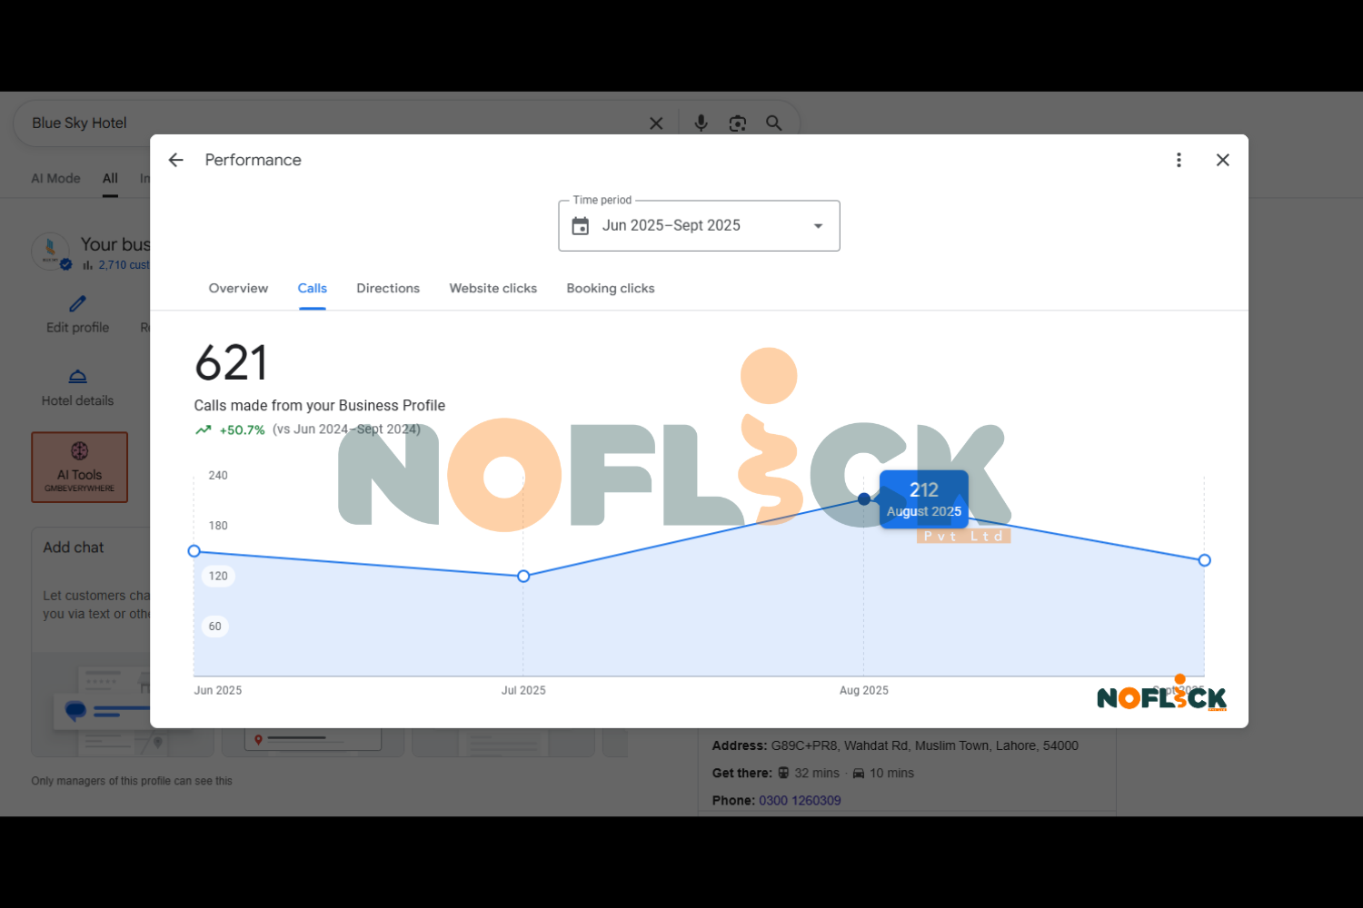Click the 120 axis label
Image resolution: width=1363 pixels, height=908 pixels.
(218, 576)
